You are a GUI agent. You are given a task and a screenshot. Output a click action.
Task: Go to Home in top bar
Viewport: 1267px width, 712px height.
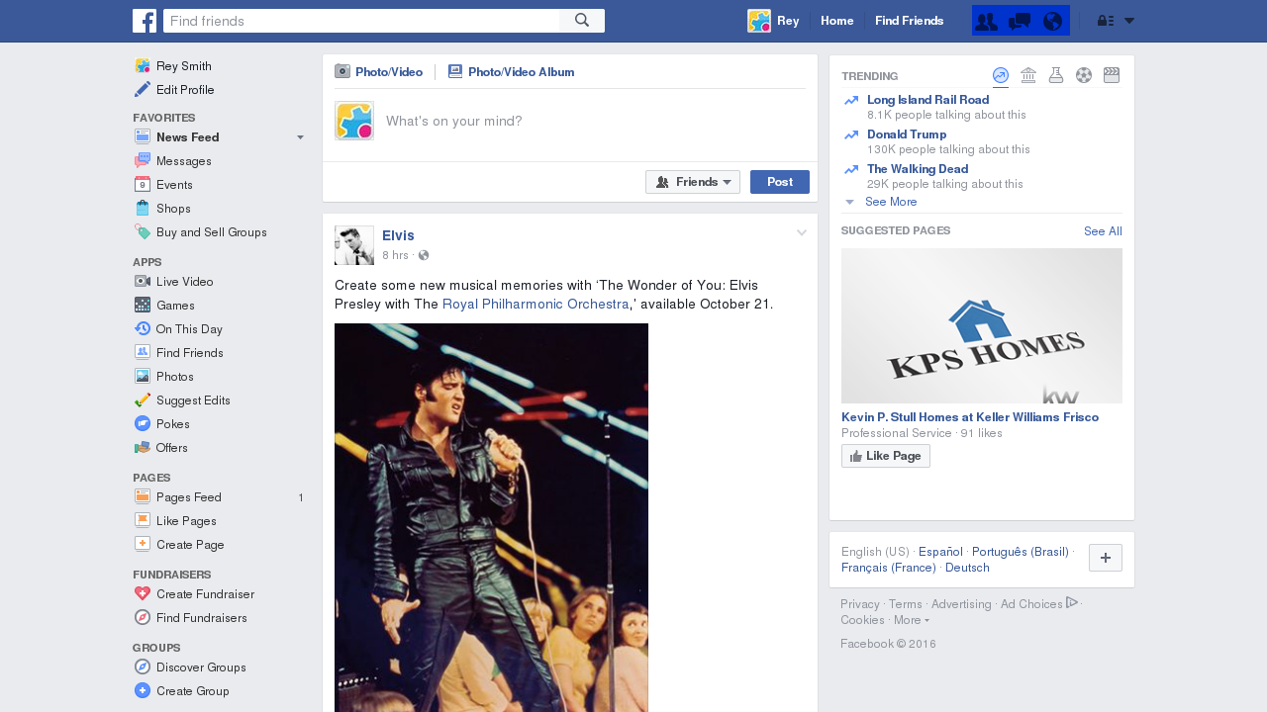pyautogui.click(x=836, y=21)
